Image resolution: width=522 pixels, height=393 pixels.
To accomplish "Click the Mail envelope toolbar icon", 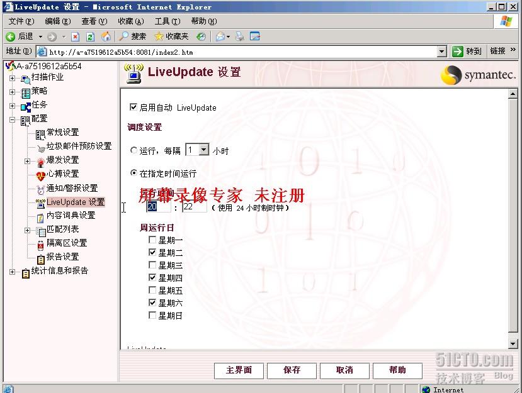I will click(220, 36).
